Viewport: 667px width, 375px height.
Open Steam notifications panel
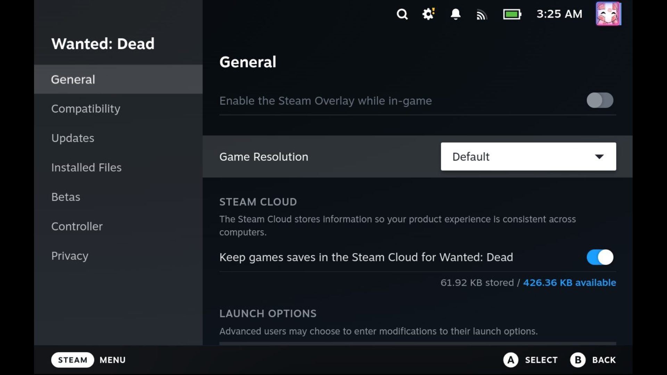[x=455, y=14]
